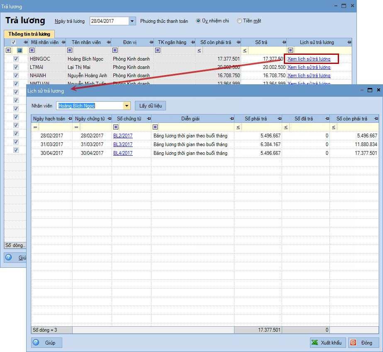Viewport: 383px width, 352px height.
Task: Click Ngày hạch toán cell 30/04/2017
Action: pyautogui.click(x=52, y=153)
